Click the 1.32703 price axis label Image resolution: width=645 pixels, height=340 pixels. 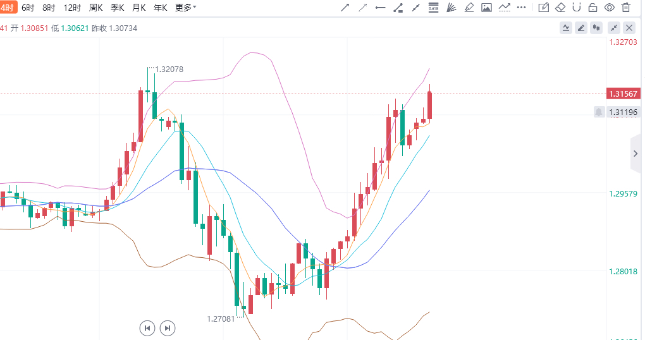coord(623,42)
